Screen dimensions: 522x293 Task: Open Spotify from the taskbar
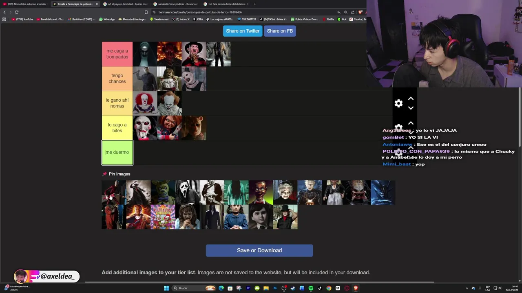(x=311, y=288)
